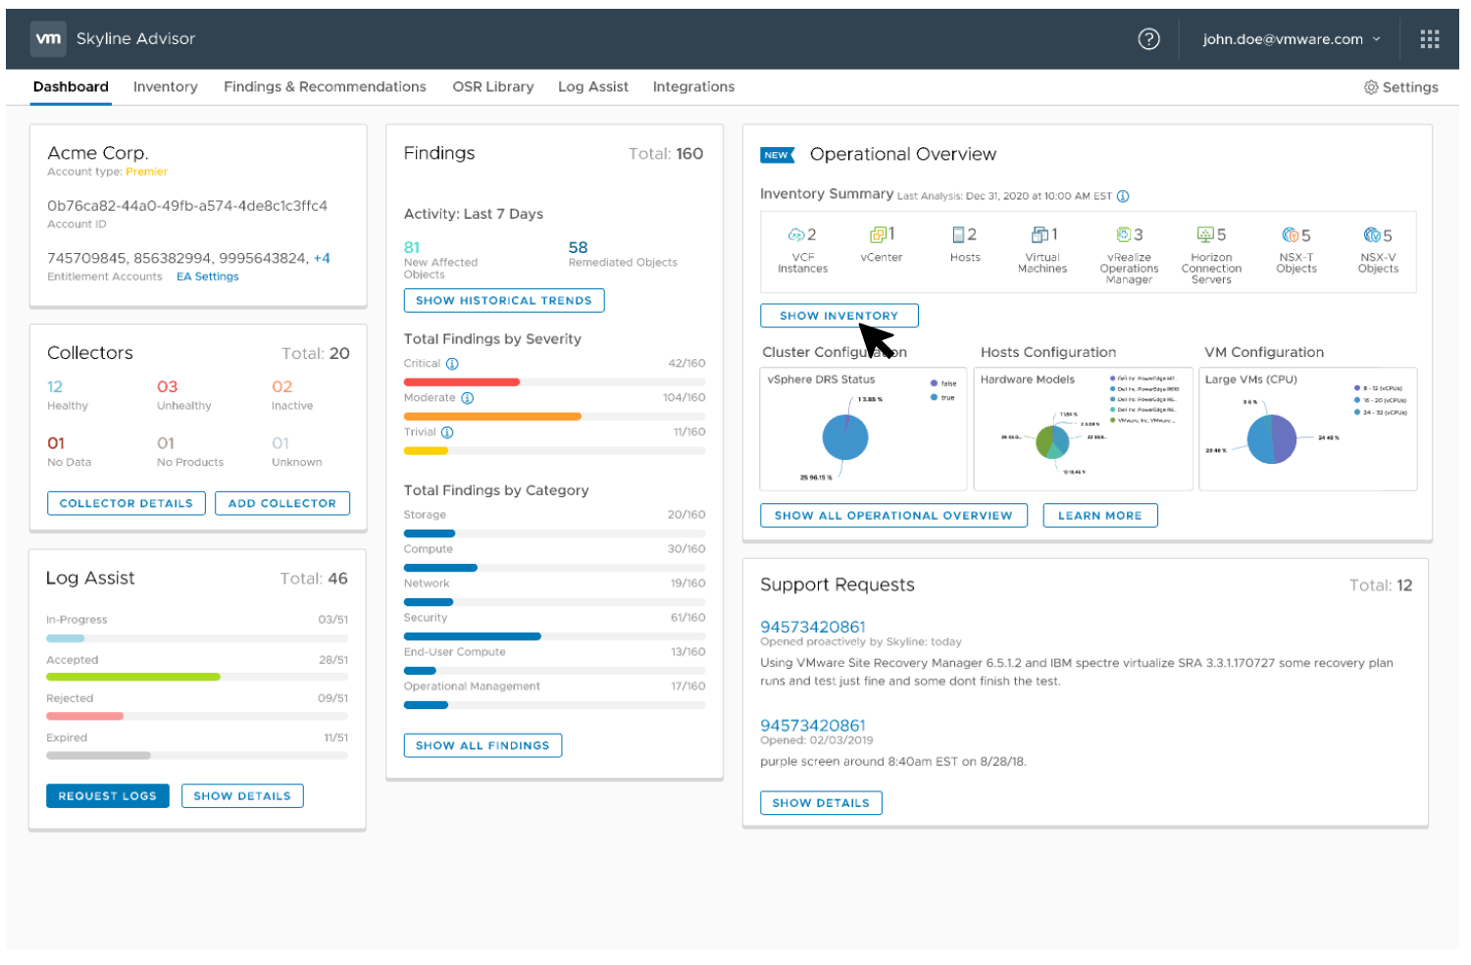Expand the john.doe@vmware.com account dropdown

click(x=1292, y=39)
